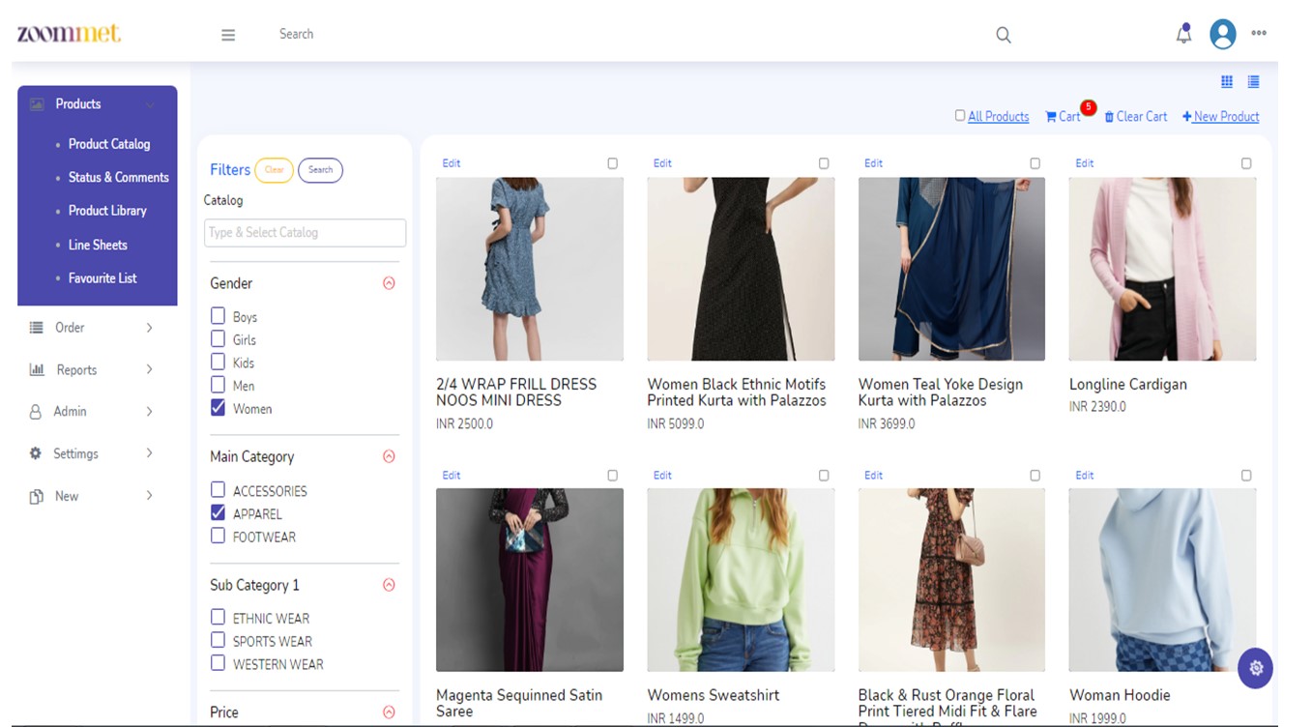This screenshot has height=727, width=1312.
Task: Select the Longline Cardigan product checkbox
Action: 1246,162
